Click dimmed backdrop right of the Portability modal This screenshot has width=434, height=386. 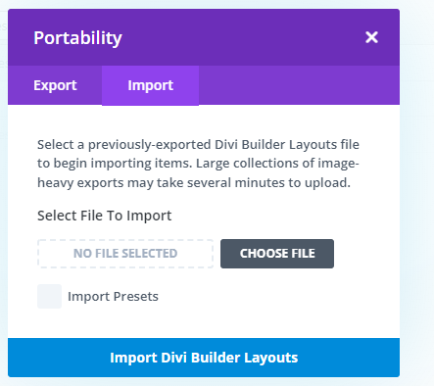[417, 196]
